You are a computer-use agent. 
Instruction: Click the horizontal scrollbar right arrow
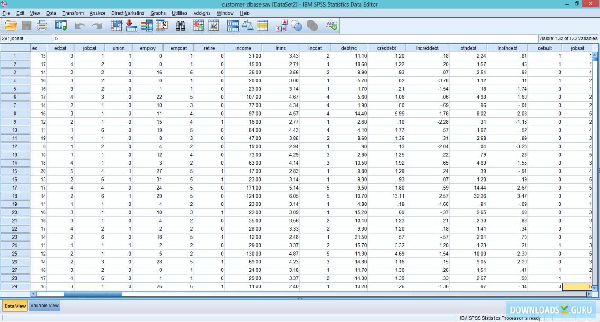click(589, 294)
